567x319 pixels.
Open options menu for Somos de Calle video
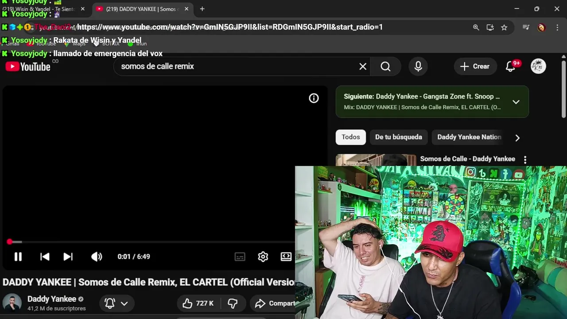tap(525, 159)
